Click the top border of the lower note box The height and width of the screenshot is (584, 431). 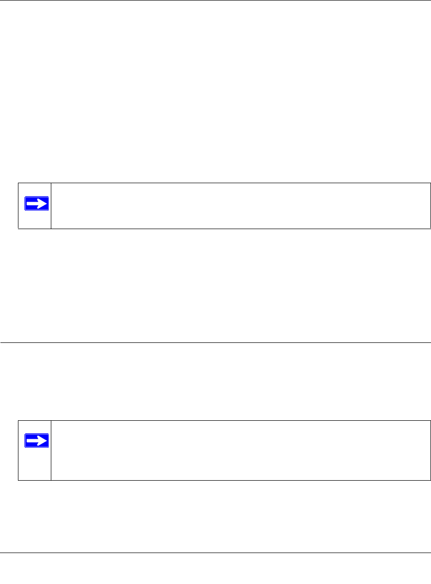(x=224, y=420)
